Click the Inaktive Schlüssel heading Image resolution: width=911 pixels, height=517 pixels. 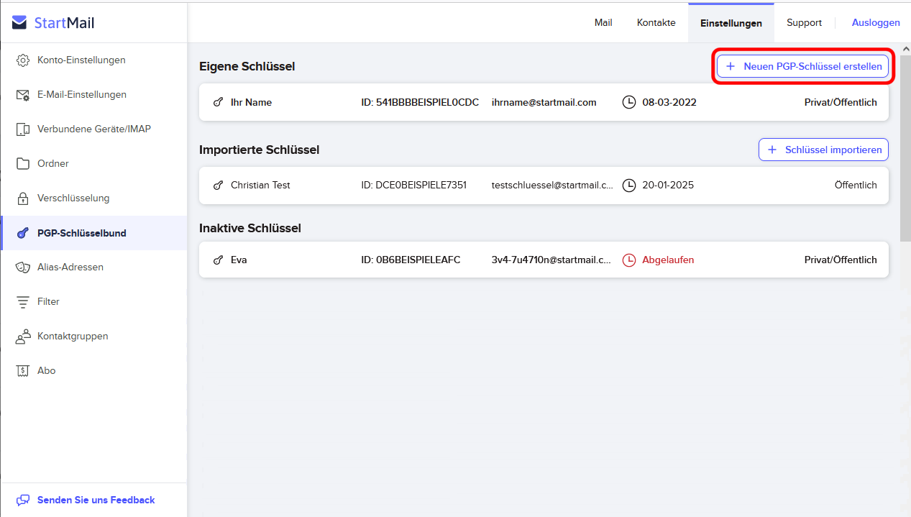pos(250,229)
